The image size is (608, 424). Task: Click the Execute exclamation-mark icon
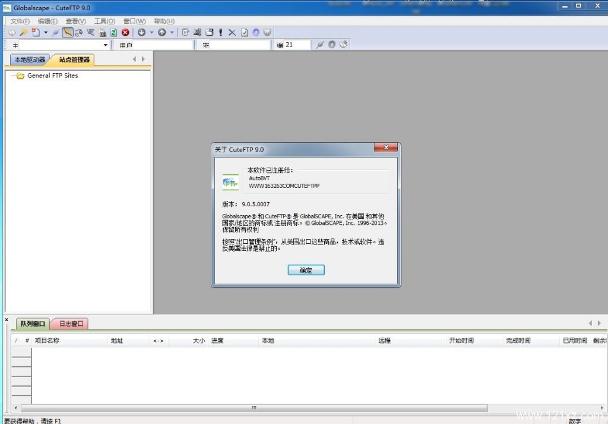pyautogui.click(x=221, y=33)
